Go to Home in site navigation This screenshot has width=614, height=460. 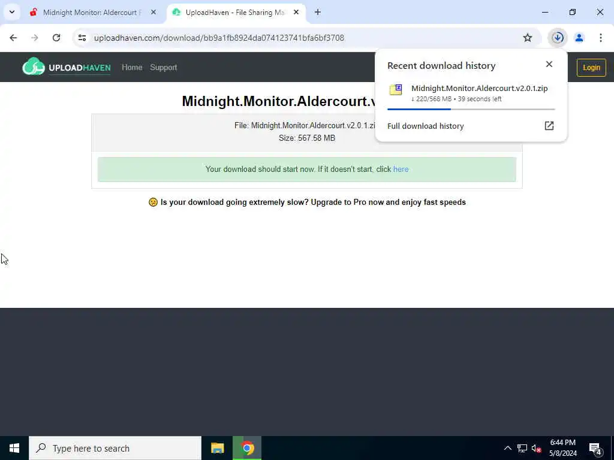[x=132, y=67]
